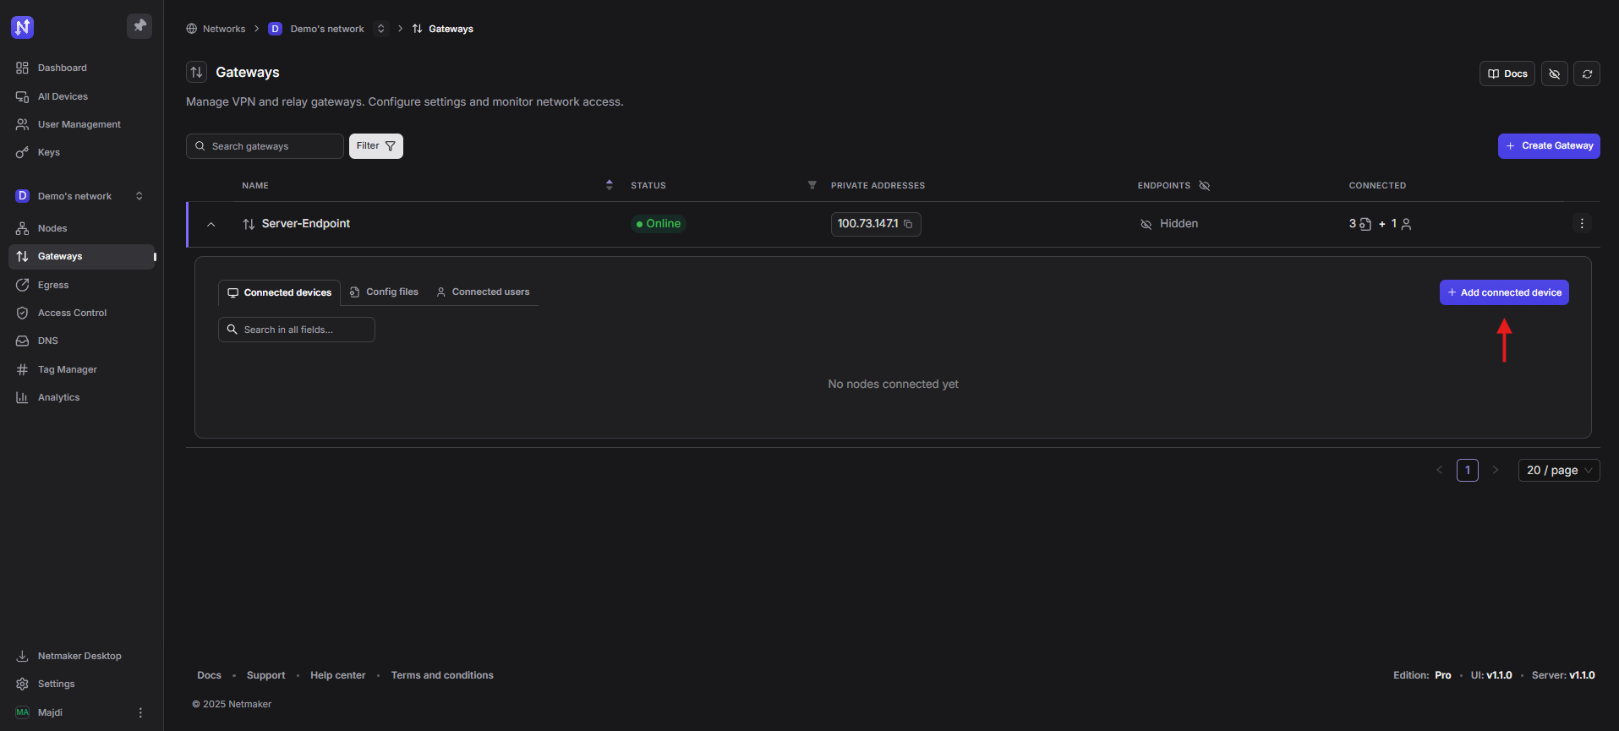Sort gateways by Name column
The image size is (1619, 731).
coord(609,185)
